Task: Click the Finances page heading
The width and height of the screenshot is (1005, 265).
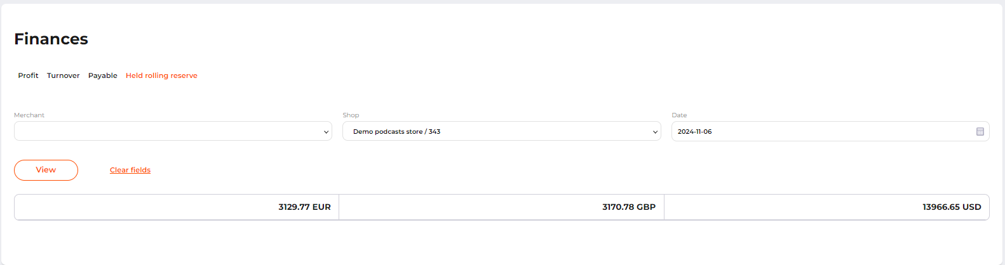Action: point(51,39)
